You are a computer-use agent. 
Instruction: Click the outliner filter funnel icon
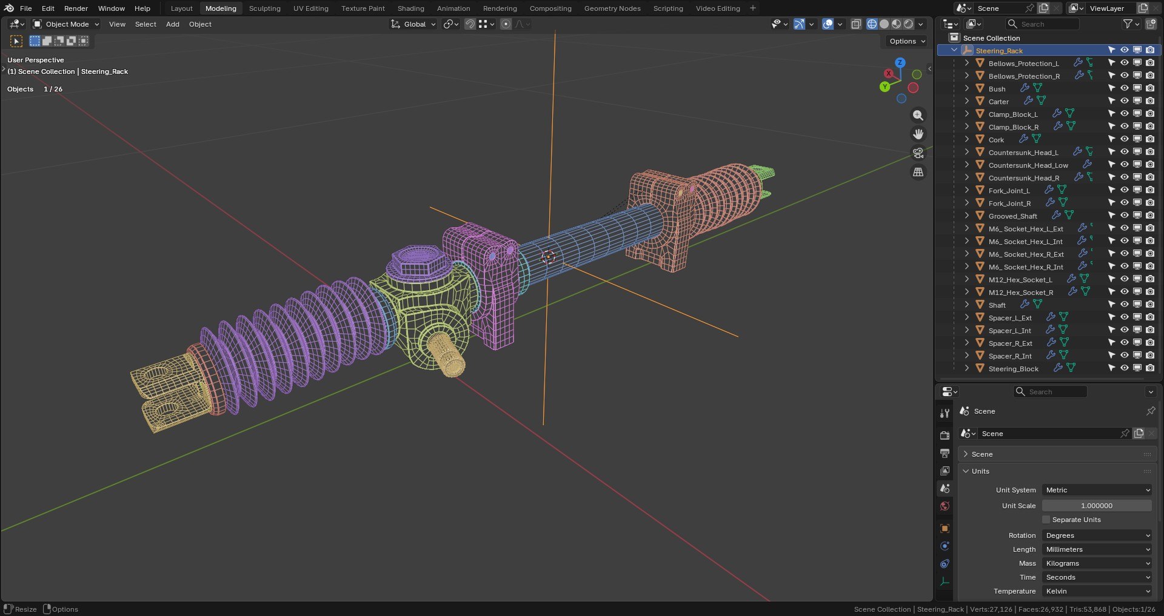click(1128, 24)
